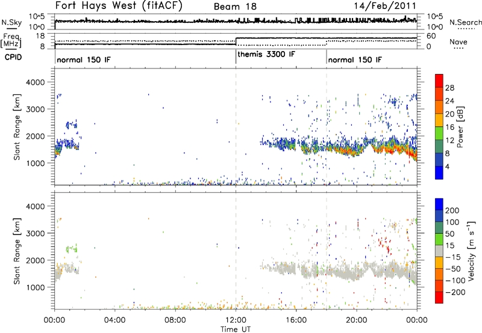The image size is (482, 333).
Task: Click the left '10^5' N.Sky axis tick
Action: (x=37, y=16)
